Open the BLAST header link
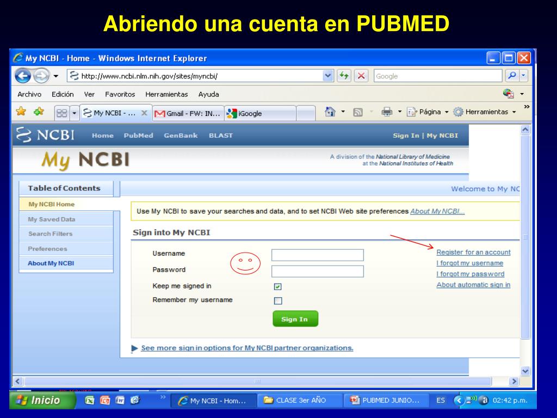The image size is (557, 418). [x=221, y=136]
